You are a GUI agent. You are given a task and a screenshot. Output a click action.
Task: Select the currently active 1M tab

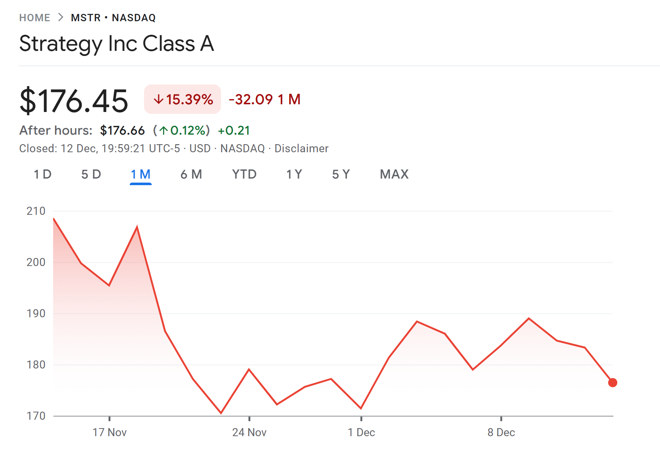141,175
